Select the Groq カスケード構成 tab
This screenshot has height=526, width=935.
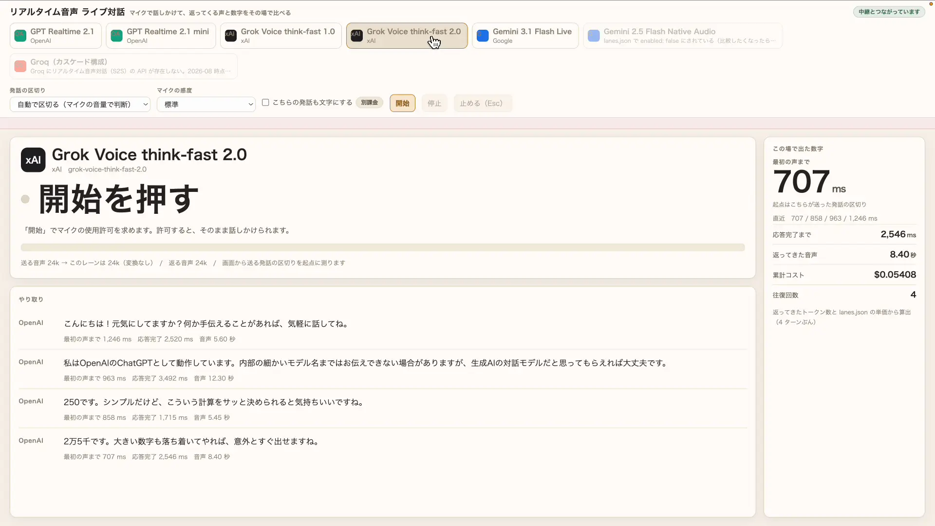coord(124,66)
